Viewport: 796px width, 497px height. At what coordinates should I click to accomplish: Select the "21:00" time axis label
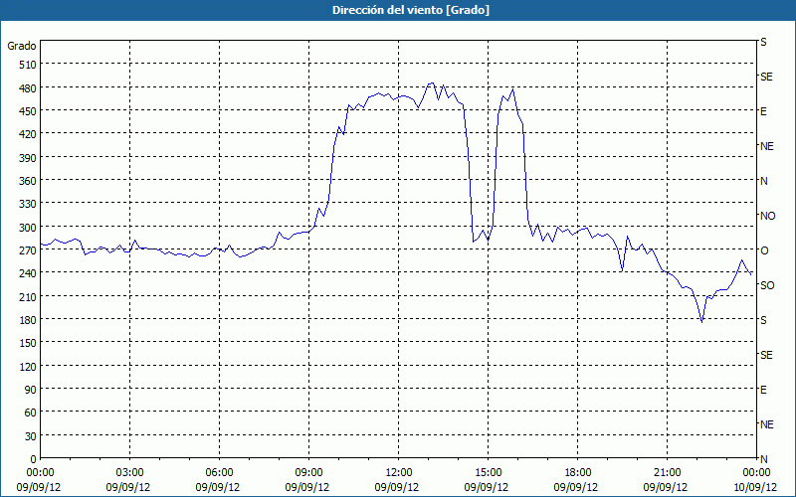(x=667, y=473)
